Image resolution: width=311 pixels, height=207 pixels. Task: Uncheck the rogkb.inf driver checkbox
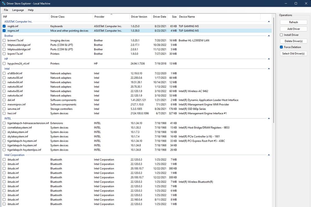(x=4, y=26)
